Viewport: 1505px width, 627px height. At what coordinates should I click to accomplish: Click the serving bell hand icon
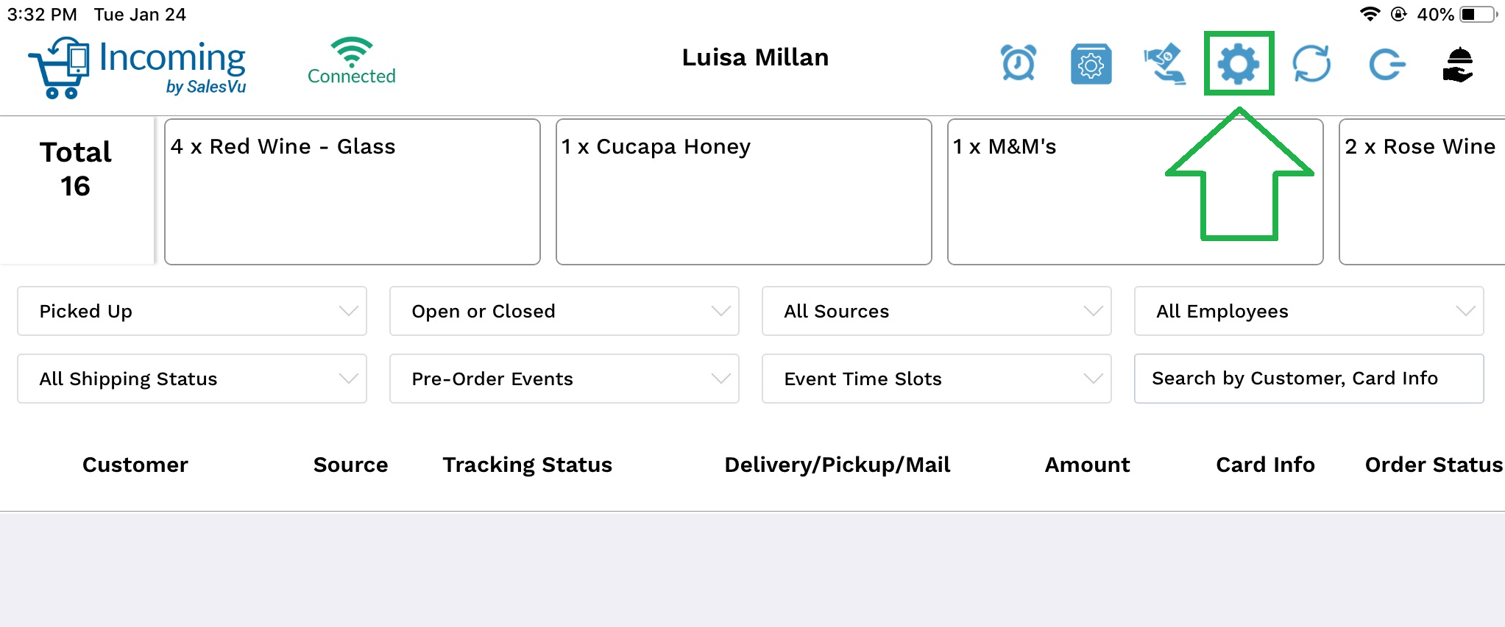tap(1457, 65)
